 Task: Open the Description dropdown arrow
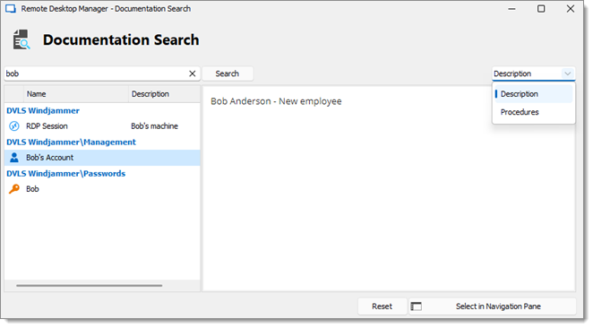point(567,73)
